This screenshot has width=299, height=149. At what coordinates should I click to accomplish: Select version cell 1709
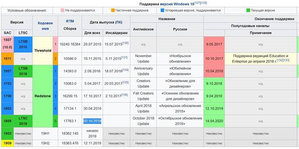(8, 96)
